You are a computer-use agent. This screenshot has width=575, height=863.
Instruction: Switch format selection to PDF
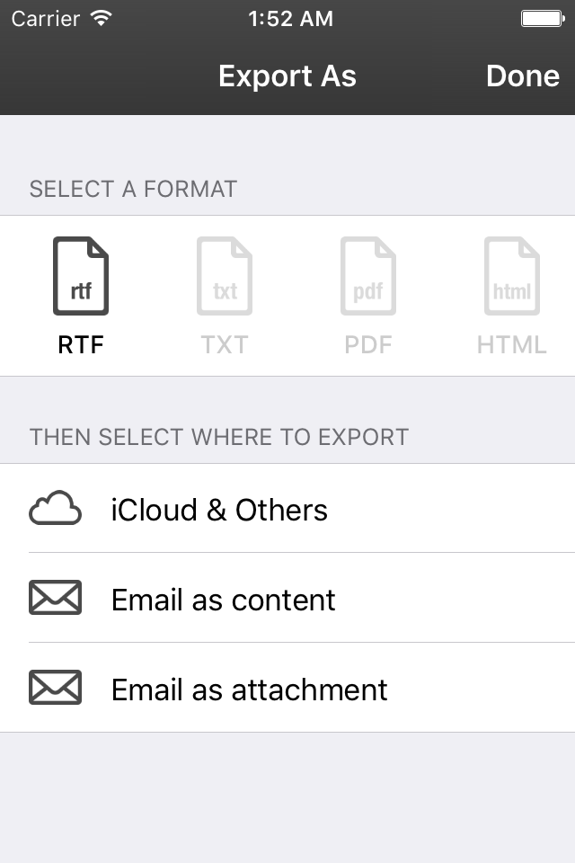click(368, 288)
